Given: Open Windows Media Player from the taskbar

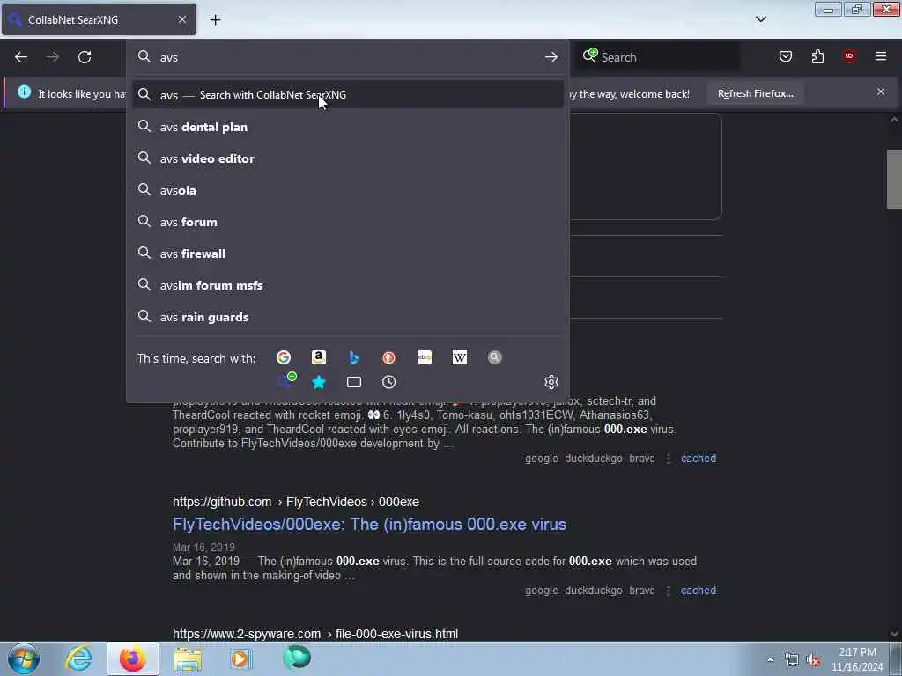Looking at the screenshot, I should click(x=240, y=658).
